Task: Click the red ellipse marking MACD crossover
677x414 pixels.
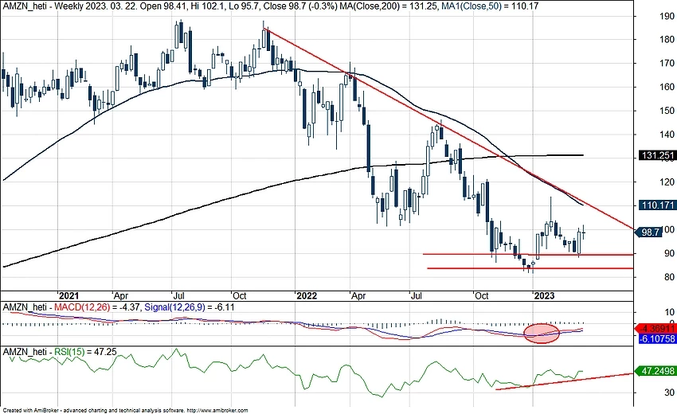Action: [x=542, y=334]
